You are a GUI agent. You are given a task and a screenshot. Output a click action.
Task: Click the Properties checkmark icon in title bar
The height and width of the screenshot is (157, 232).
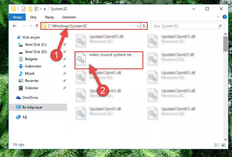coord(23,9)
